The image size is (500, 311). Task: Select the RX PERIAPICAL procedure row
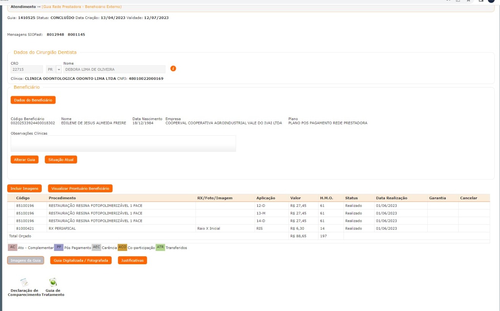[63, 228]
